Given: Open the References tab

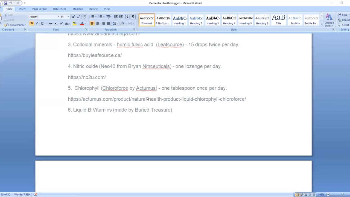Looking at the screenshot, I should click(60, 9).
